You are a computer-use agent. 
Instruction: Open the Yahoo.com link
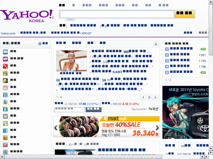(x=8, y=34)
